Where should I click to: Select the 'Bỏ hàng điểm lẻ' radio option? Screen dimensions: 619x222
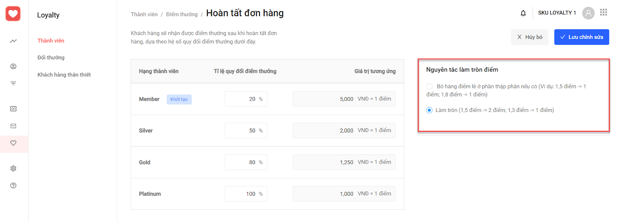click(429, 86)
